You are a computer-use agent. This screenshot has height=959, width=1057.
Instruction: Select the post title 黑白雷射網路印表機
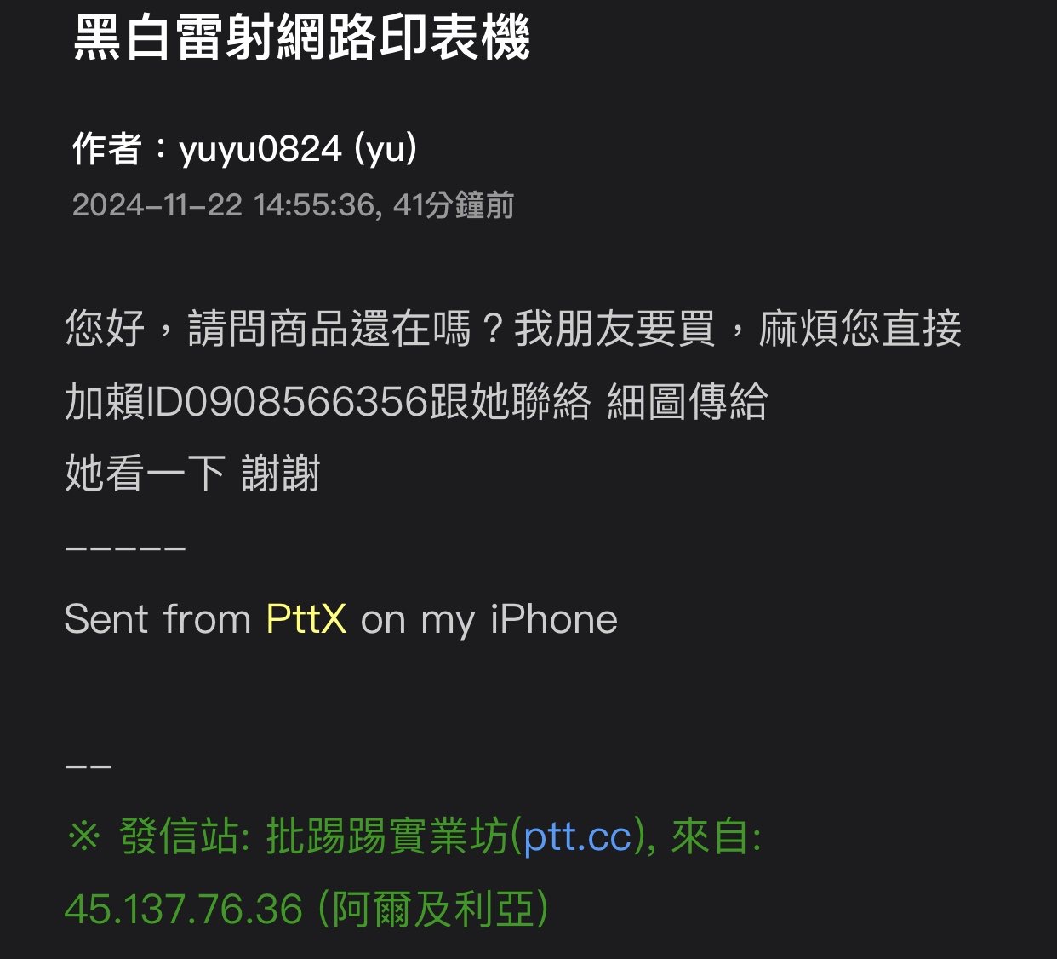[302, 38]
